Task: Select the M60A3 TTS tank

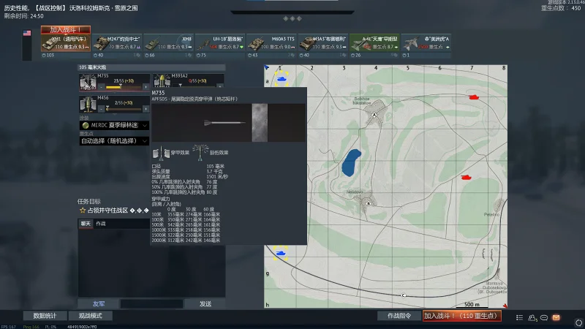Action: [271, 43]
